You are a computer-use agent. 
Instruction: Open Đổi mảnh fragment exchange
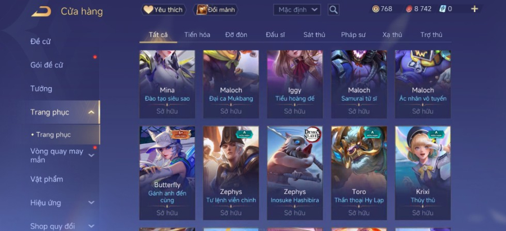pos(215,10)
